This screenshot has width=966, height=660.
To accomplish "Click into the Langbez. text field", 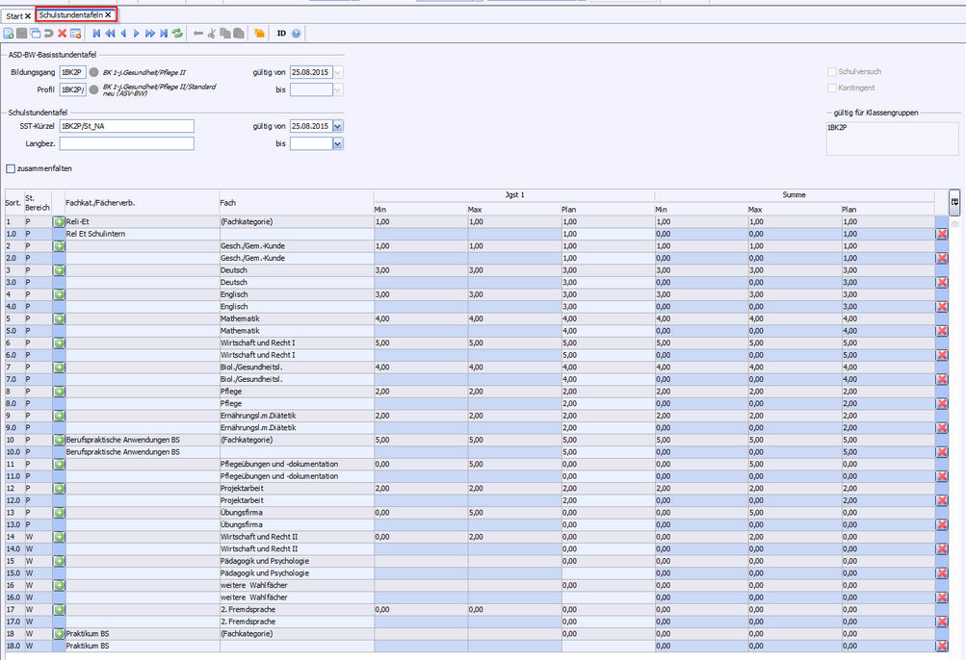I will tap(126, 143).
